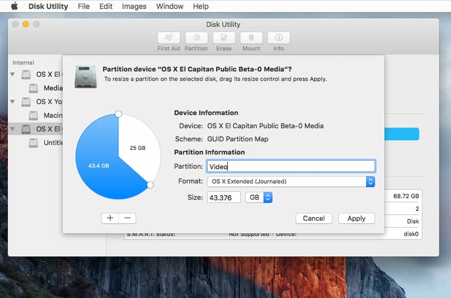Open the Window menu
Screen dimensions: 451x298
[169, 6]
